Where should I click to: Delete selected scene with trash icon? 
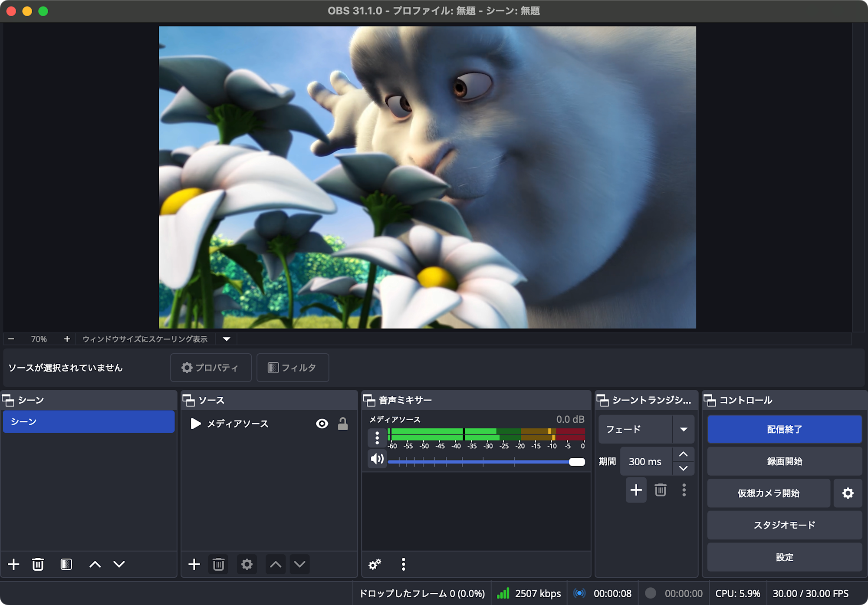(x=38, y=564)
